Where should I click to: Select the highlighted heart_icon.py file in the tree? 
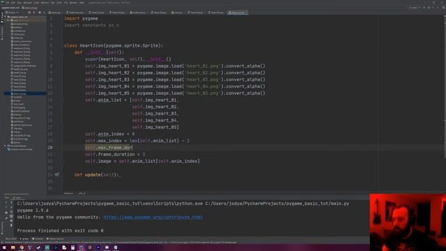coord(20,93)
